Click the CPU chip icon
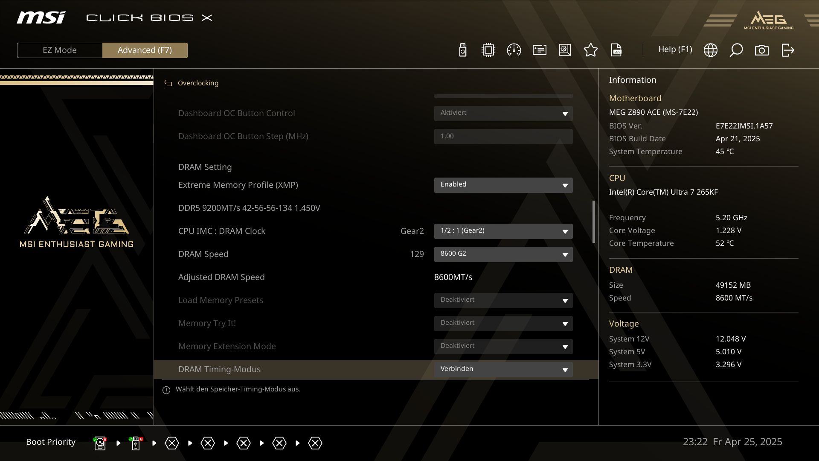Viewport: 819px width, 461px height. (488, 50)
